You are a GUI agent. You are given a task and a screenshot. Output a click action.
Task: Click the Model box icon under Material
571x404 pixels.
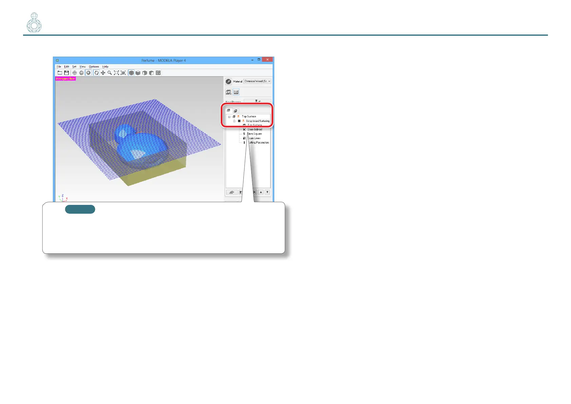point(229,92)
